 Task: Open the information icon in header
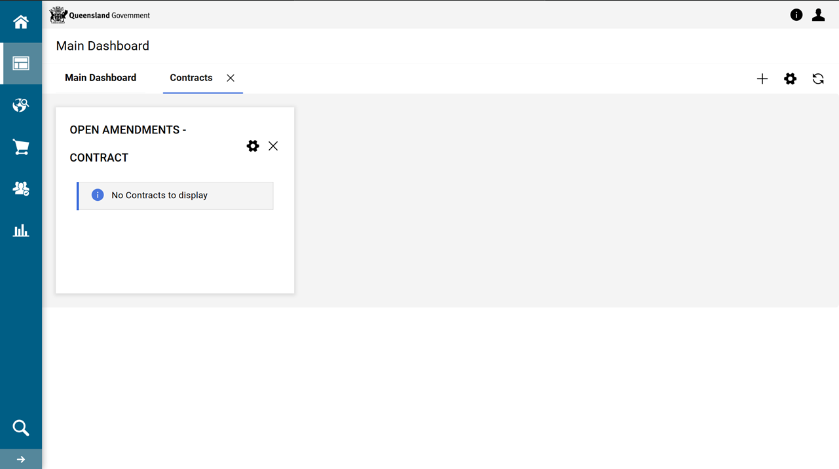click(x=796, y=15)
